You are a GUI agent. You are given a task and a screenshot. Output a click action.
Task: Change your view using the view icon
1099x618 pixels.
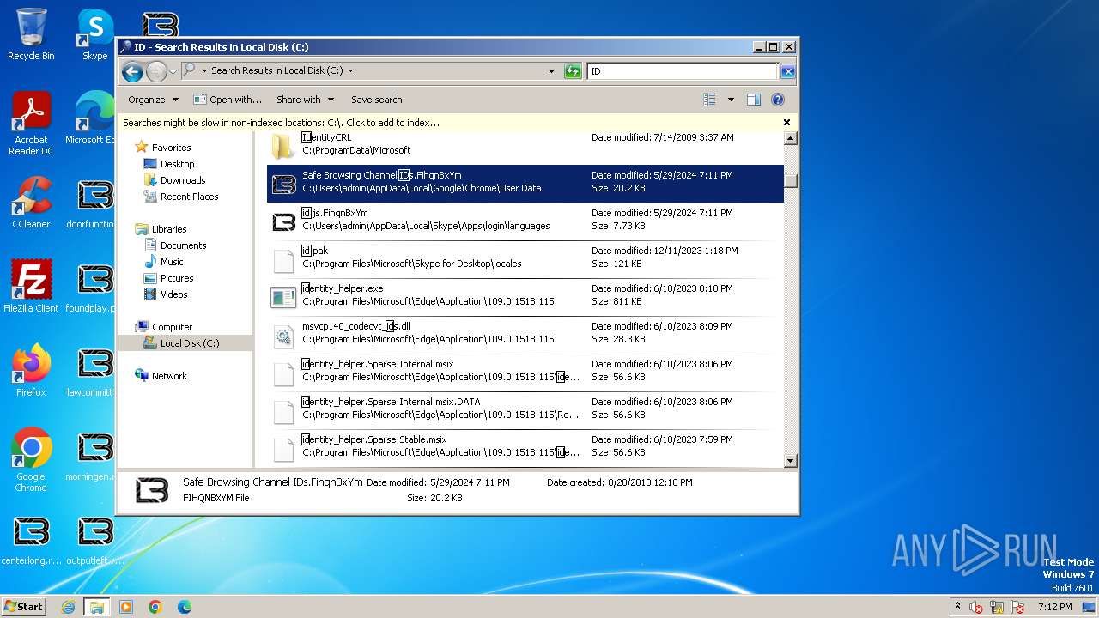709,100
